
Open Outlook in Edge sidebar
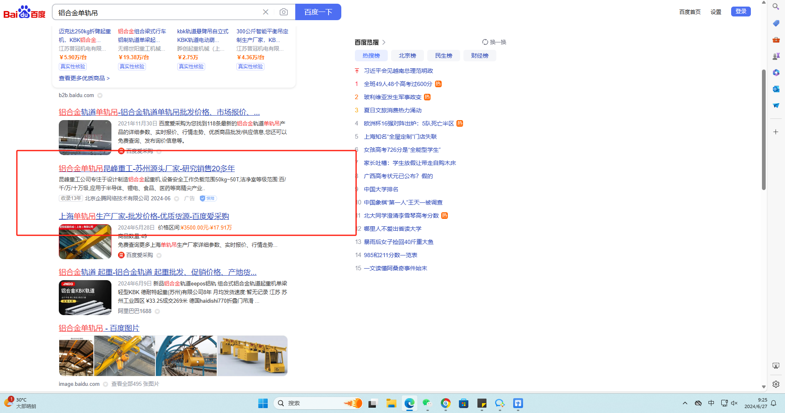pos(776,89)
